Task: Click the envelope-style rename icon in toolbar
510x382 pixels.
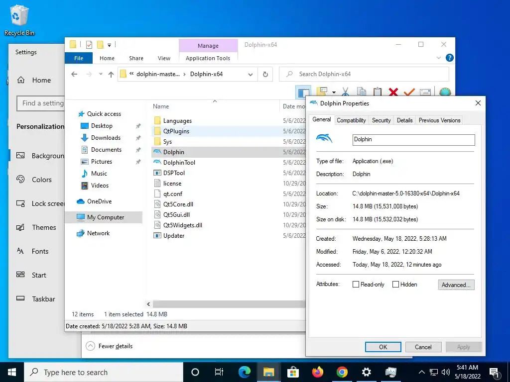Action: click(x=425, y=92)
